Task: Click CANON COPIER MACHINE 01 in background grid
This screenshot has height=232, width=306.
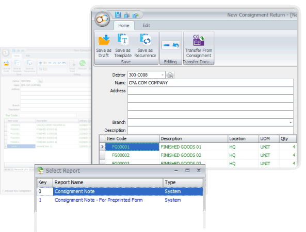Action: pyautogui.click(x=51, y=125)
